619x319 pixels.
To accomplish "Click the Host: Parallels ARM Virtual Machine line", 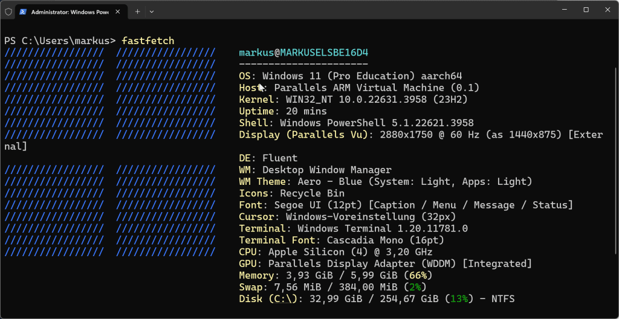I will point(359,88).
